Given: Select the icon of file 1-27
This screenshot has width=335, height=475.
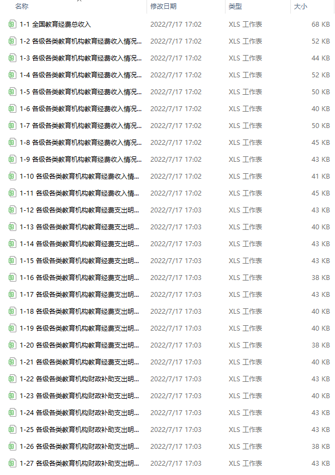Looking at the screenshot, I should point(12,463).
